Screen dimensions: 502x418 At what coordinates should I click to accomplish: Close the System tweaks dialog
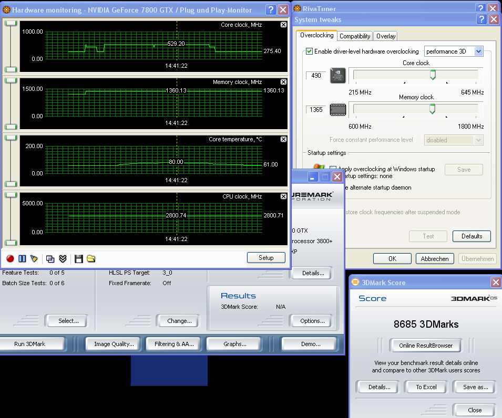coord(494,19)
